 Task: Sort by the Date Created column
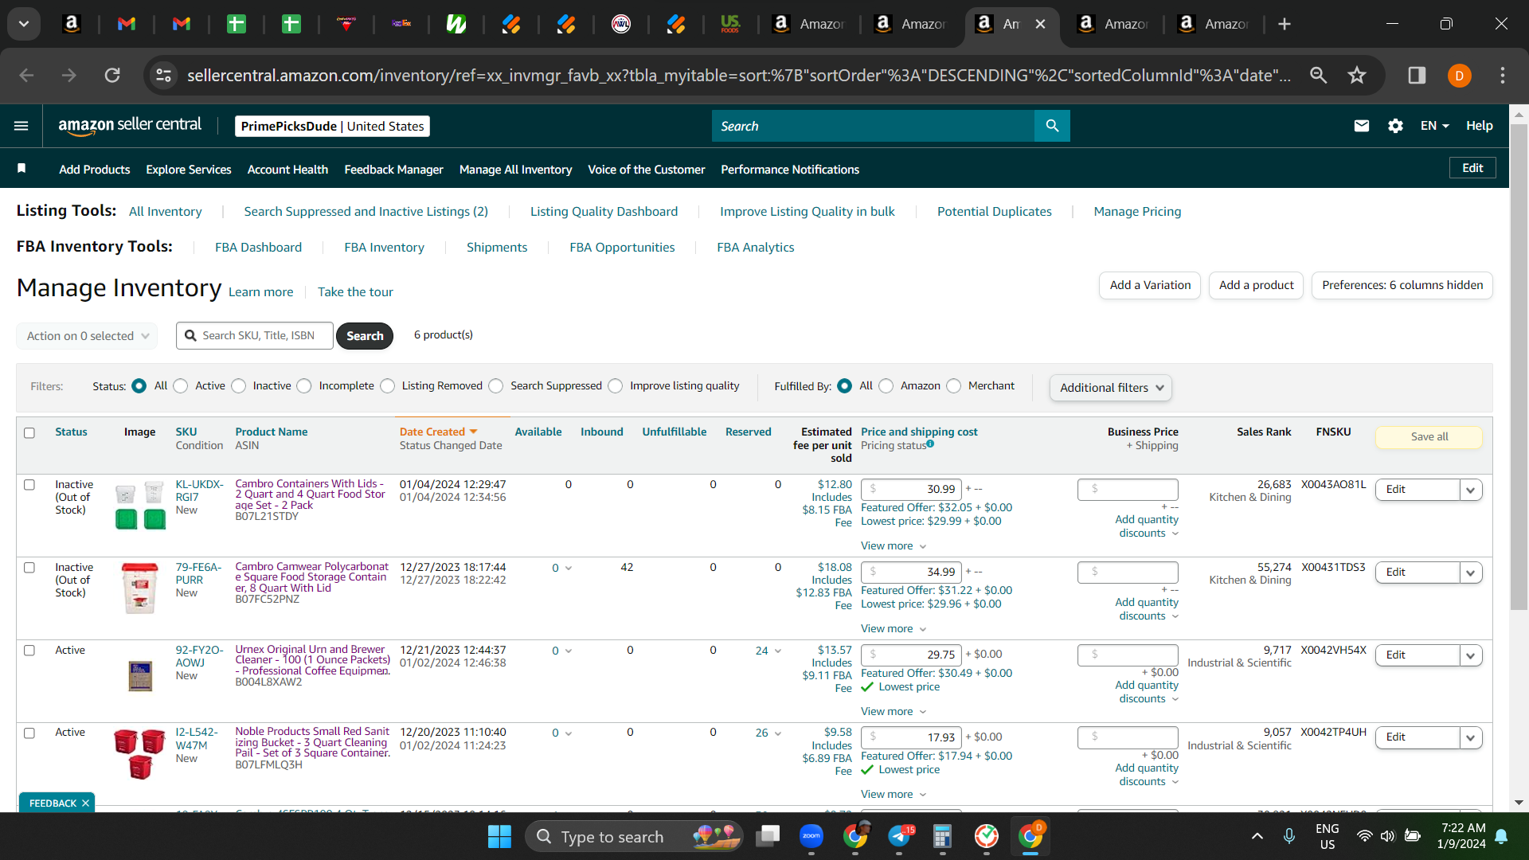pyautogui.click(x=438, y=432)
